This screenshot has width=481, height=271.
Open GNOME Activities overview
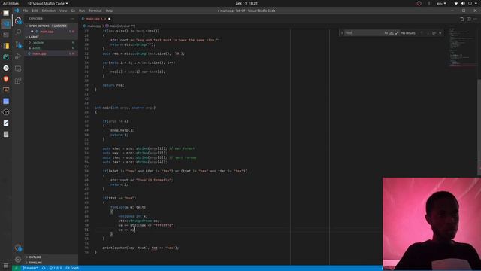(x=11, y=3)
